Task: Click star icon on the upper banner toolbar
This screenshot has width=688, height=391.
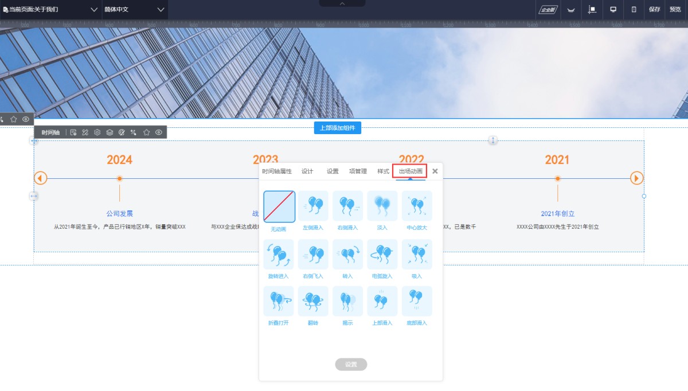Action: coord(13,119)
